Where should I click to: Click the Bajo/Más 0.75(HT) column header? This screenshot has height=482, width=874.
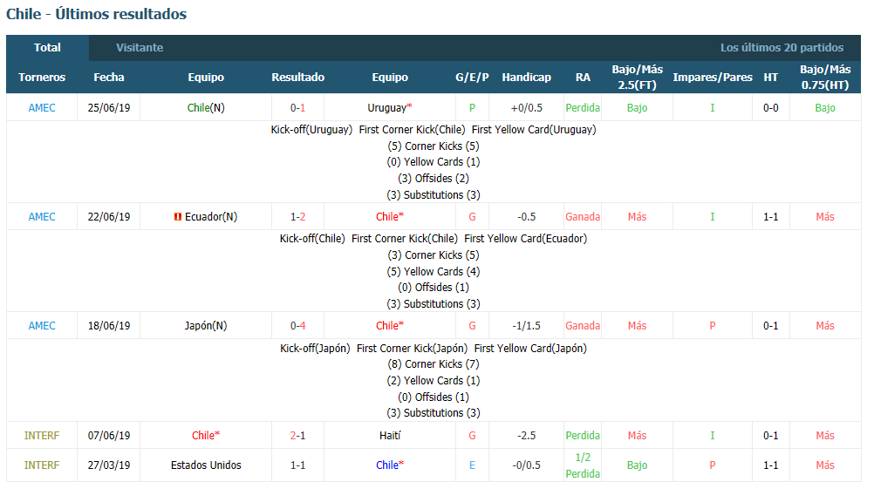pos(825,78)
